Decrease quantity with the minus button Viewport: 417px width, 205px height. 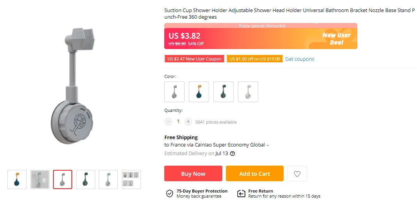coord(169,122)
